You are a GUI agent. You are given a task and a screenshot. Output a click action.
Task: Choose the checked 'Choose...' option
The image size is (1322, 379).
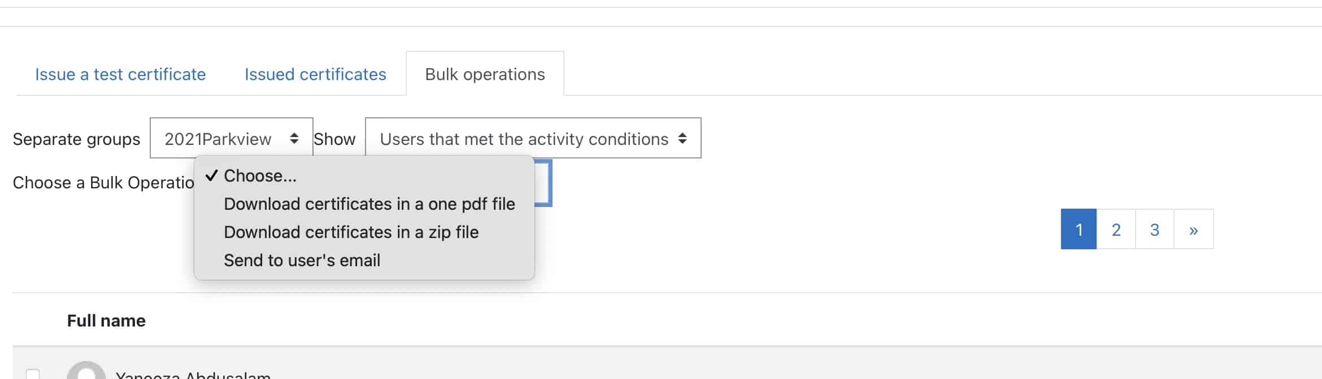[x=364, y=176]
